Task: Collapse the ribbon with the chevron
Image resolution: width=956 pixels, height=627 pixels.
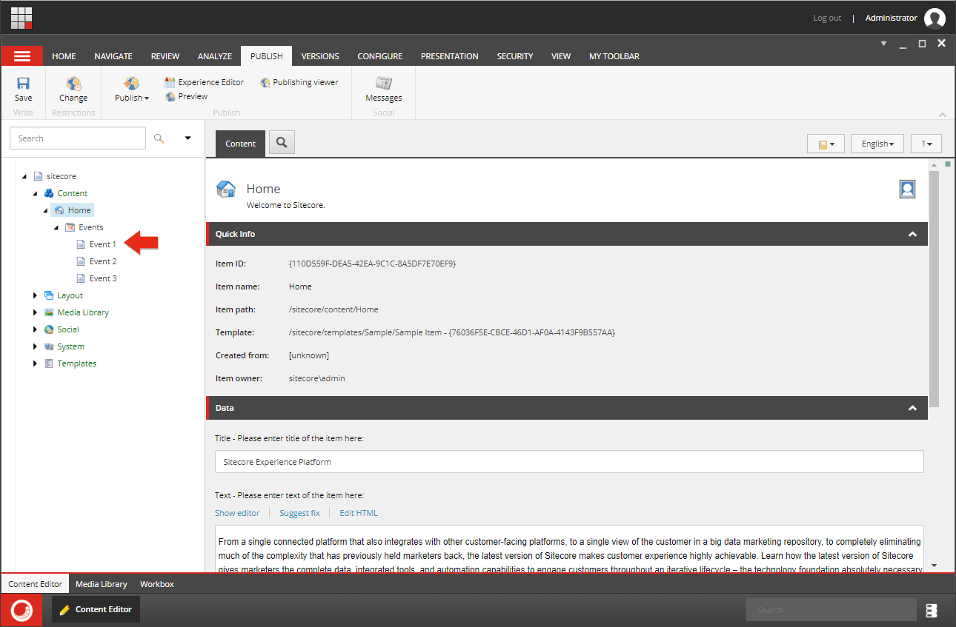Action: point(942,115)
